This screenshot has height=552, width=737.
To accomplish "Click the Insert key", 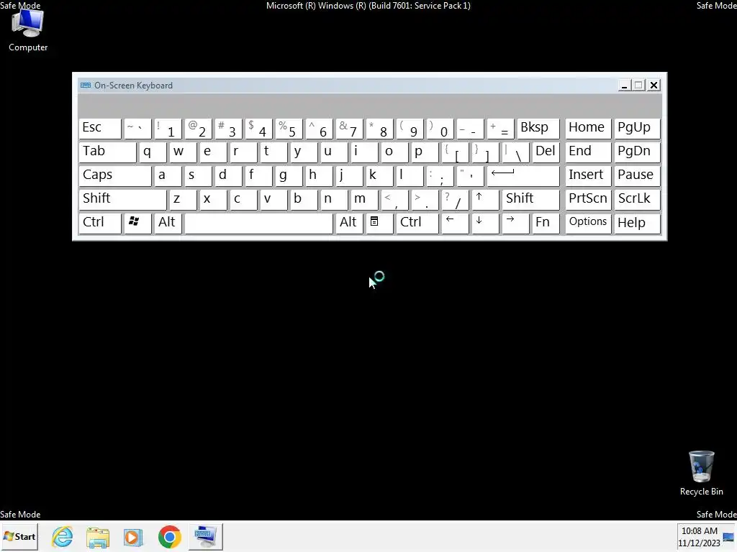I will 588,175.
